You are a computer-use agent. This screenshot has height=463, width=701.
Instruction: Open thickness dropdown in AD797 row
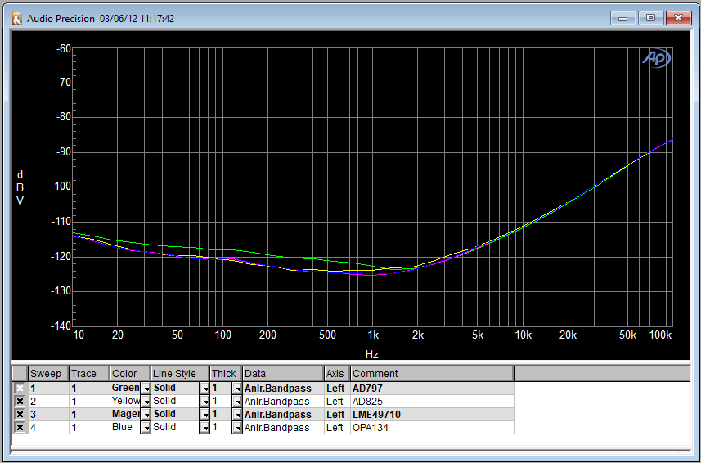tap(237, 389)
